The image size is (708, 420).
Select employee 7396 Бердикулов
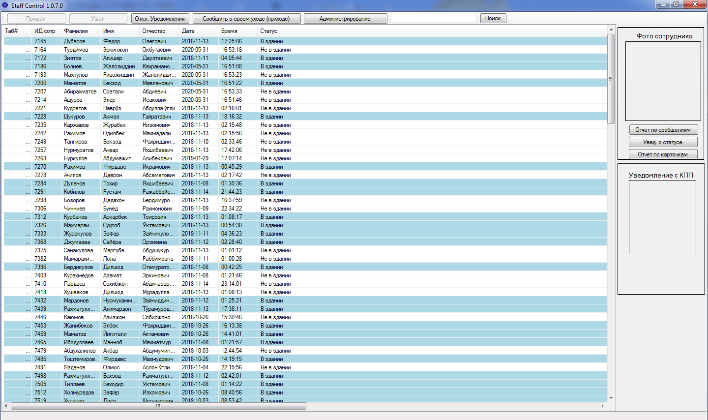(305, 267)
